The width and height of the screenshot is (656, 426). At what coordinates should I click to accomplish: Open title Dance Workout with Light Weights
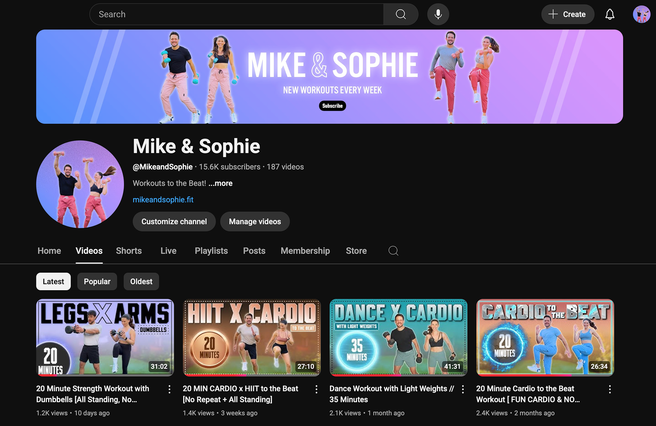coord(392,394)
